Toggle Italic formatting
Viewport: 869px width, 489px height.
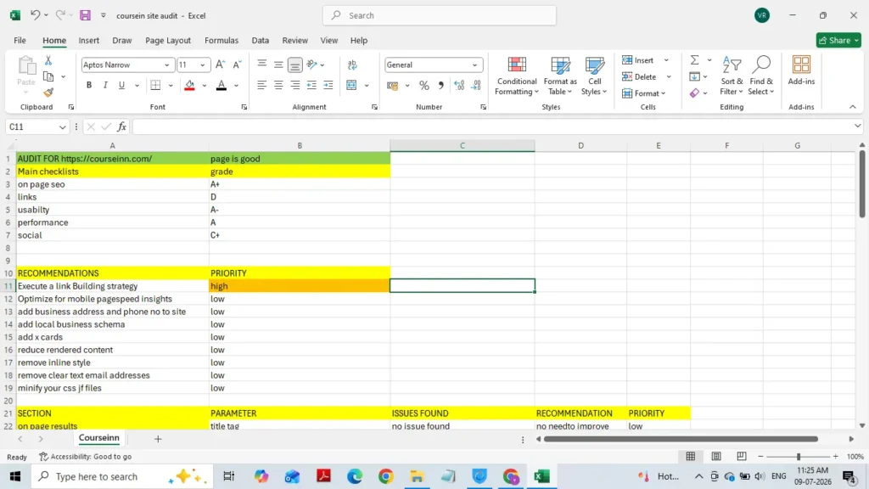104,86
